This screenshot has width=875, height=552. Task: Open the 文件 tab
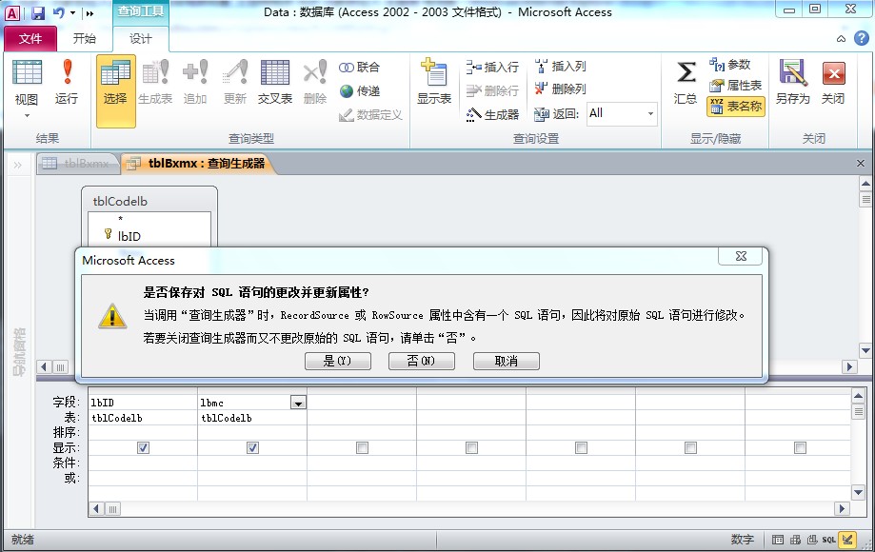[x=30, y=38]
